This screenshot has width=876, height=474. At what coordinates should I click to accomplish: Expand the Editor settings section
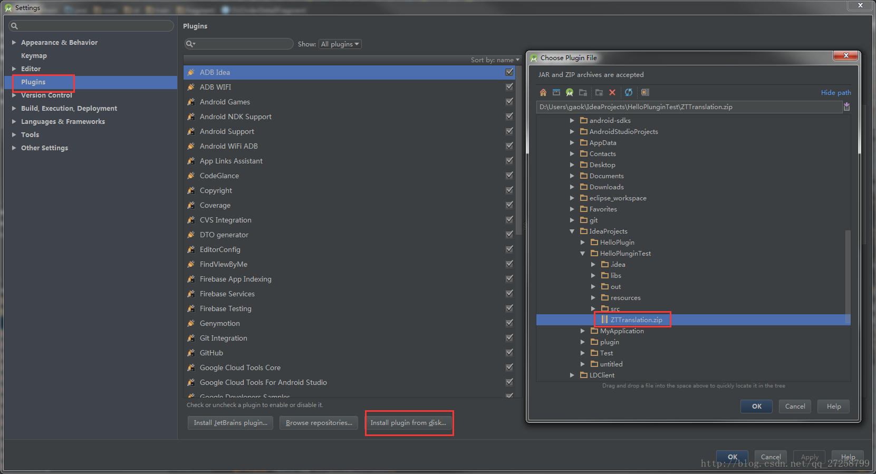[14, 69]
